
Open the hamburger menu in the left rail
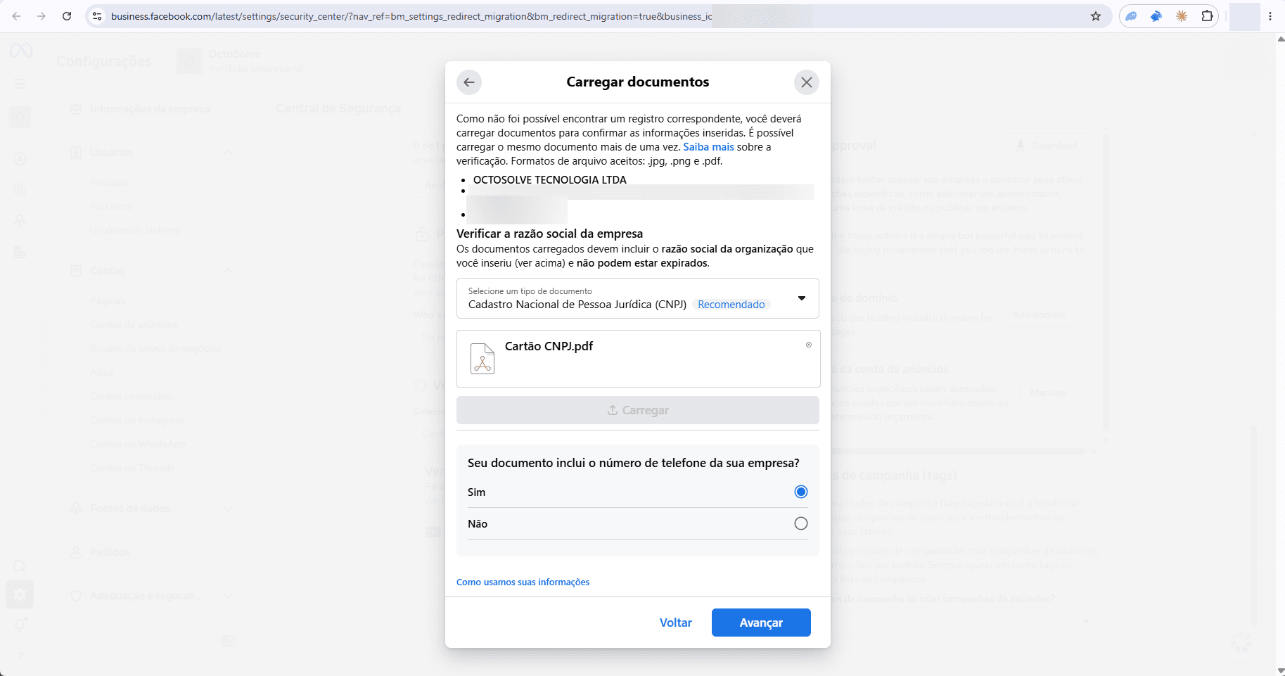tap(20, 84)
